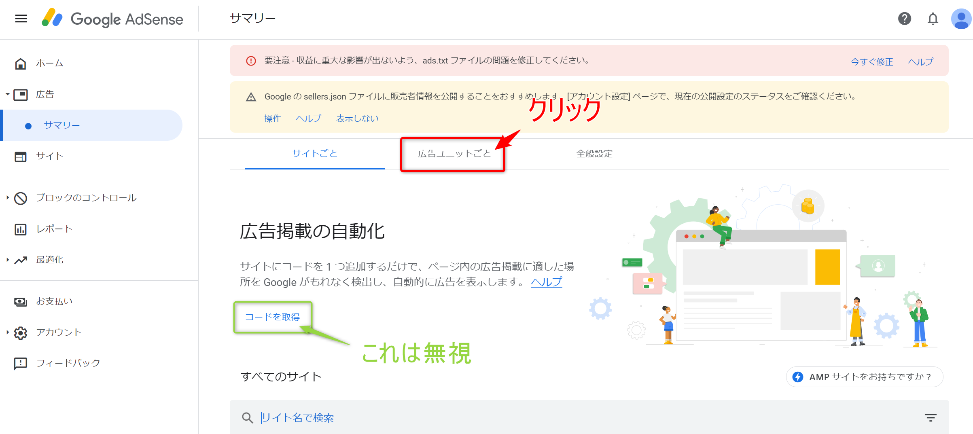Click the Google AdSense logo
This screenshot has height=434, width=973.
(x=112, y=19)
